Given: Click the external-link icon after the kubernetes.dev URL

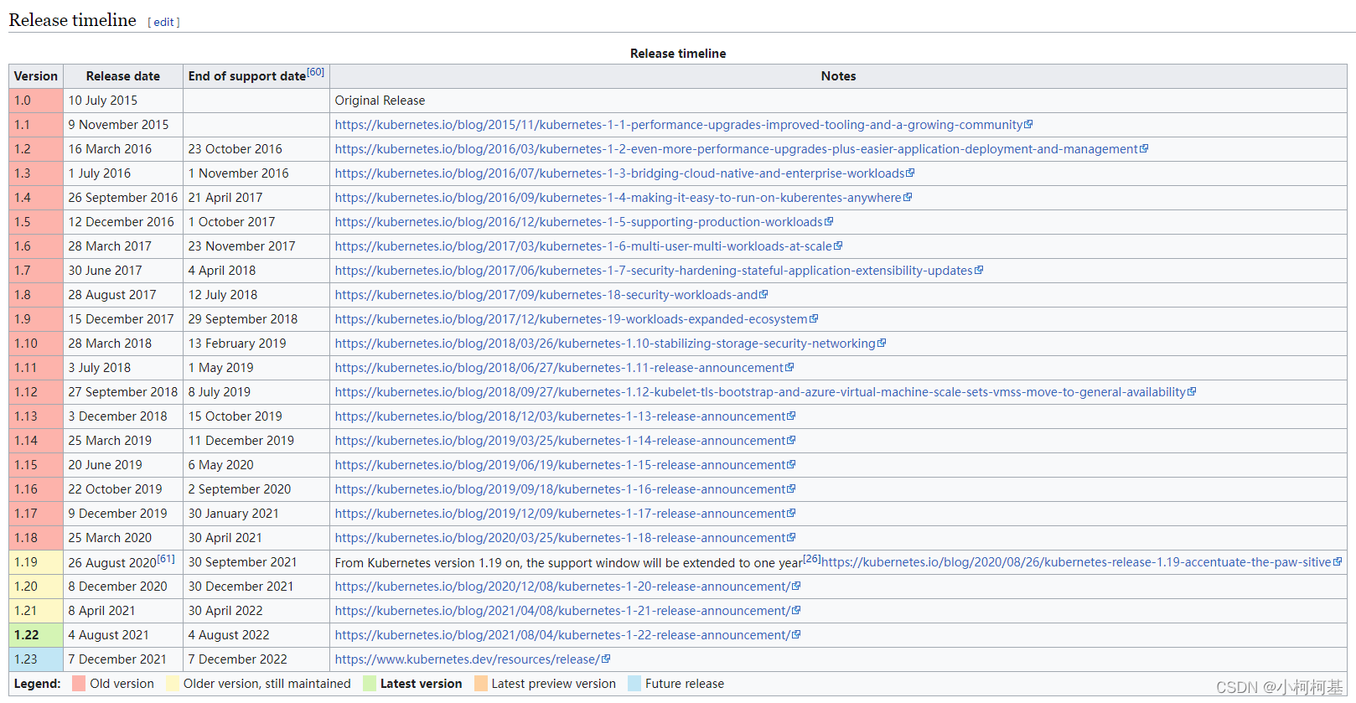Looking at the screenshot, I should 606,659.
